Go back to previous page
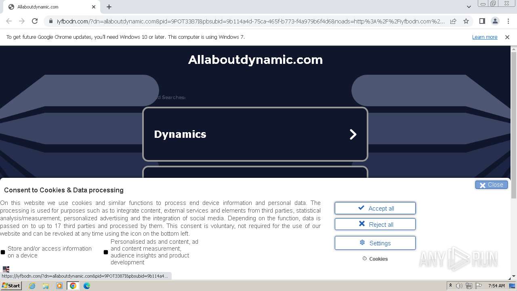Image resolution: width=517 pixels, height=291 pixels. pyautogui.click(x=9, y=21)
